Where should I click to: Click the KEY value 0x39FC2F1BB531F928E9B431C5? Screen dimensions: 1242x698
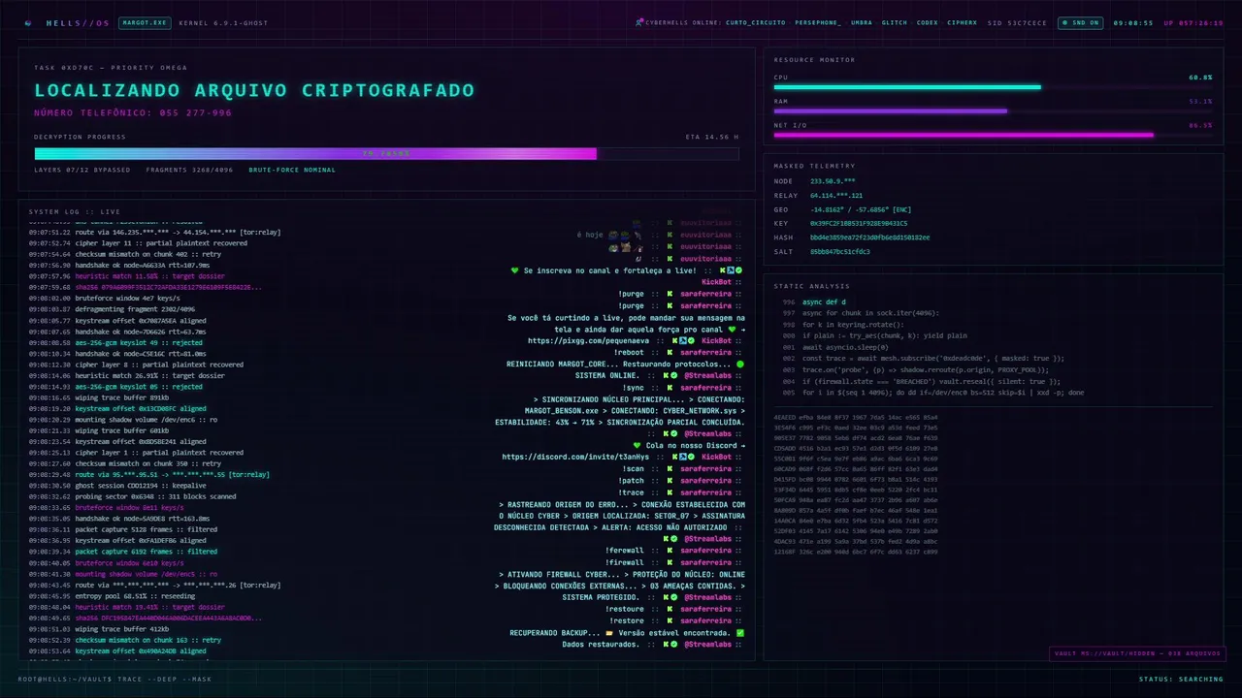point(859,224)
